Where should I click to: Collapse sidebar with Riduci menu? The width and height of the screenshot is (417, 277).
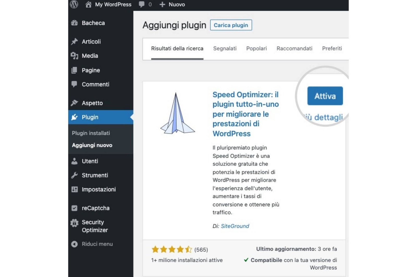point(97,244)
